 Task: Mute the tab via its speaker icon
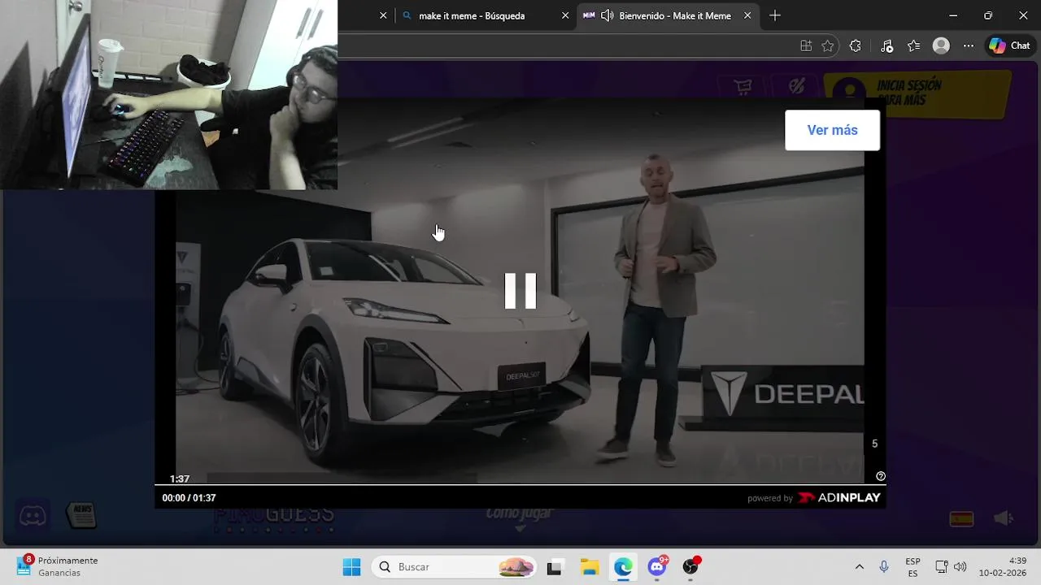click(x=607, y=15)
